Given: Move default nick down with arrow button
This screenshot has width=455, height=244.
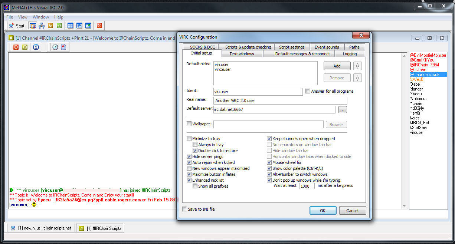Looking at the screenshot, I should (x=358, y=78).
